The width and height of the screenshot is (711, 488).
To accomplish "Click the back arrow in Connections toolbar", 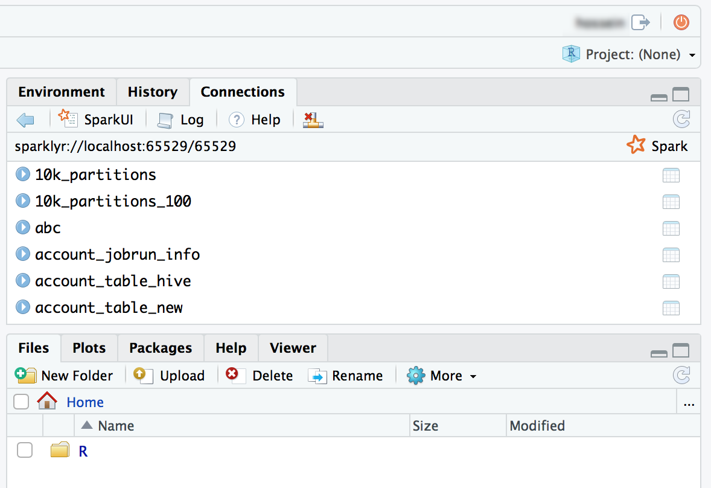I will pyautogui.click(x=25, y=119).
